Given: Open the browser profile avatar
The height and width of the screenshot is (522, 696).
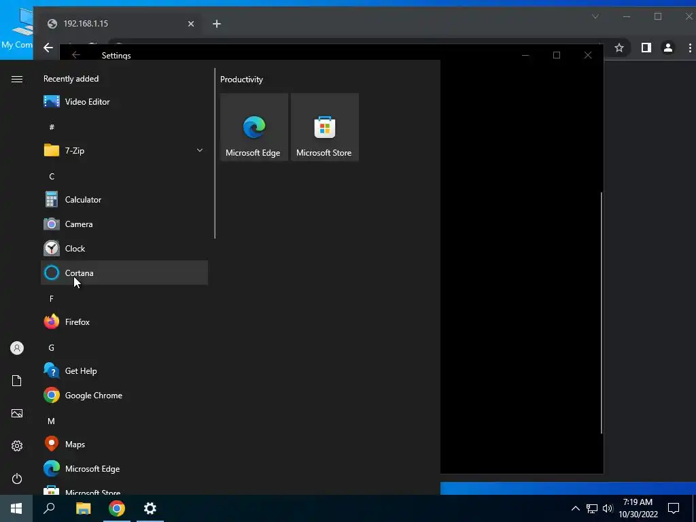Looking at the screenshot, I should (667, 48).
